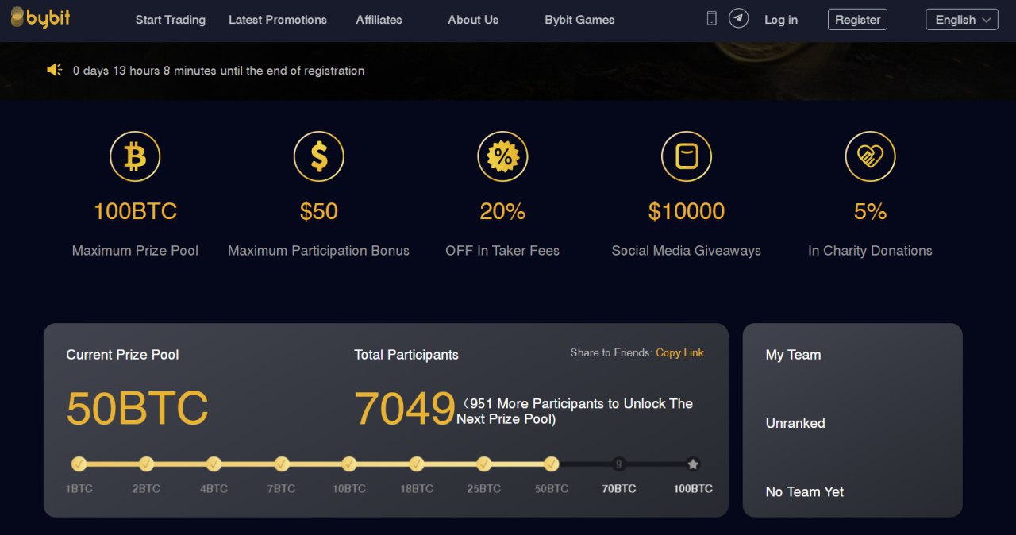Viewport: 1016px width, 535px height.
Task: Click the 10BTC progress milestone
Action: point(349,464)
